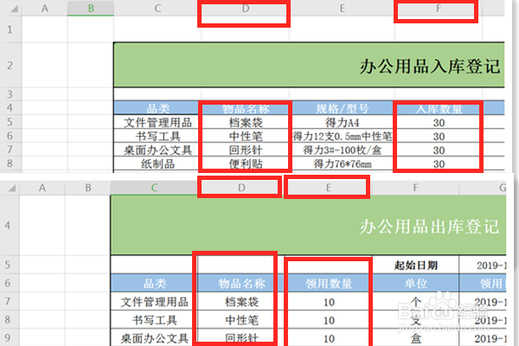519x346 pixels.
Task: Click the 规格/型号 header cell
Action: (342, 108)
